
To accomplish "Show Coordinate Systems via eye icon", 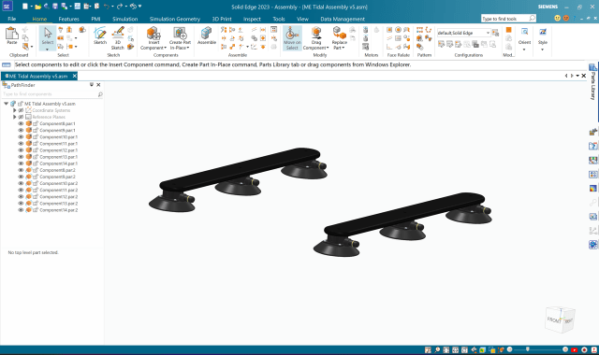I will click(21, 110).
